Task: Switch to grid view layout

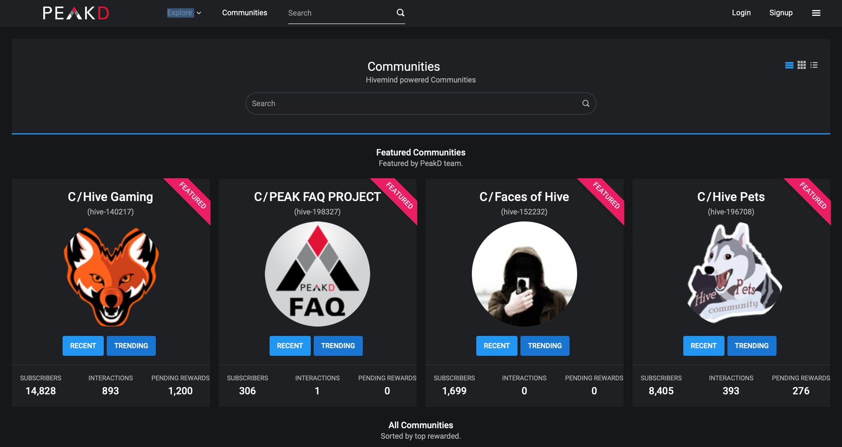Action: click(x=802, y=65)
